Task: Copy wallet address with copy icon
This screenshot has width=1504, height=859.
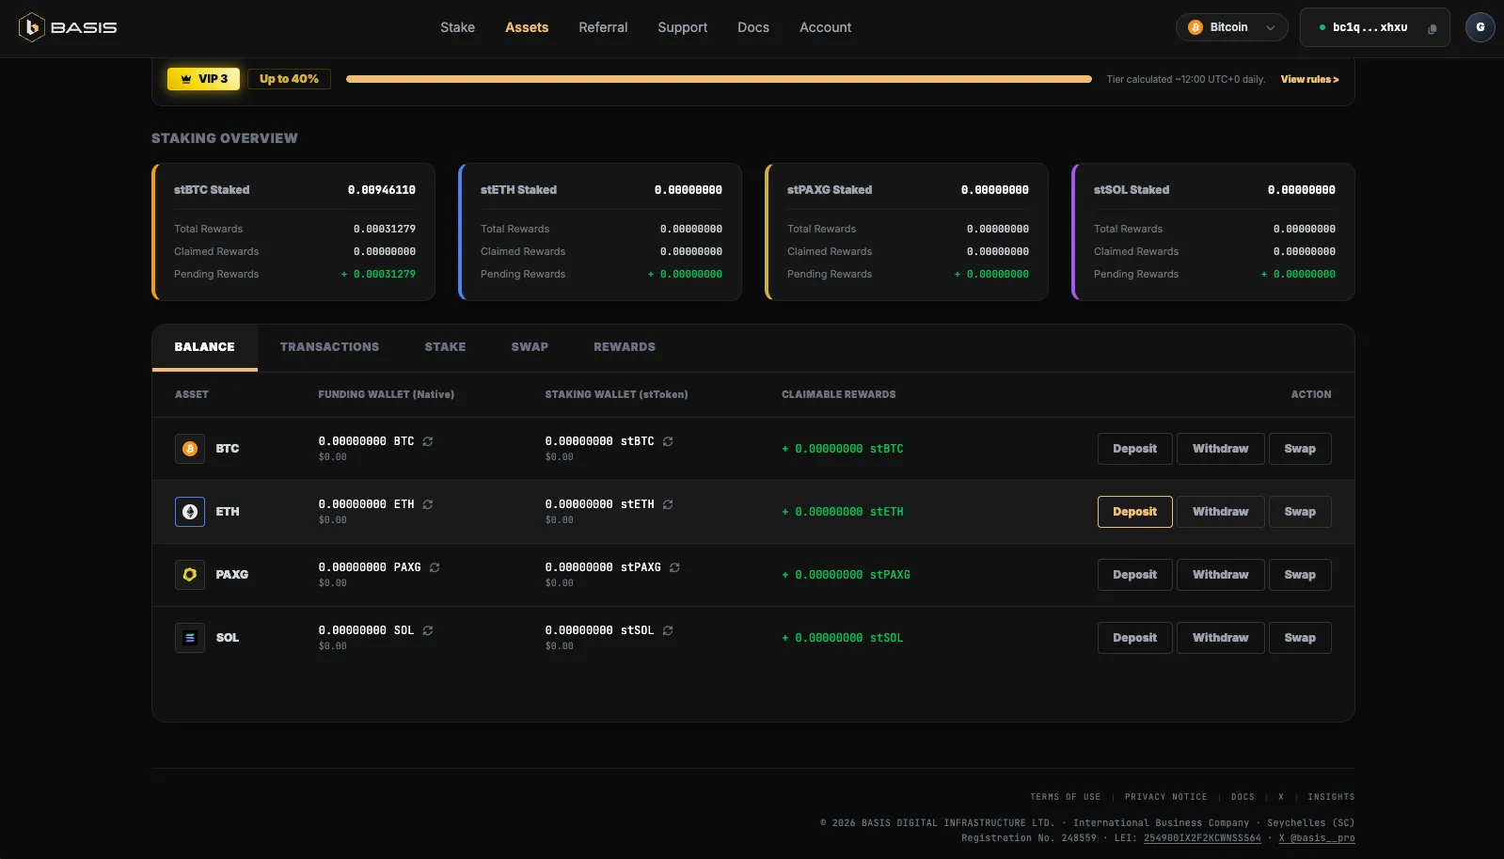Action: coord(1432,28)
